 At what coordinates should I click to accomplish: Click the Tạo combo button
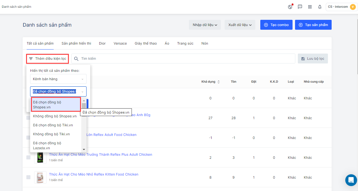tap(276, 25)
